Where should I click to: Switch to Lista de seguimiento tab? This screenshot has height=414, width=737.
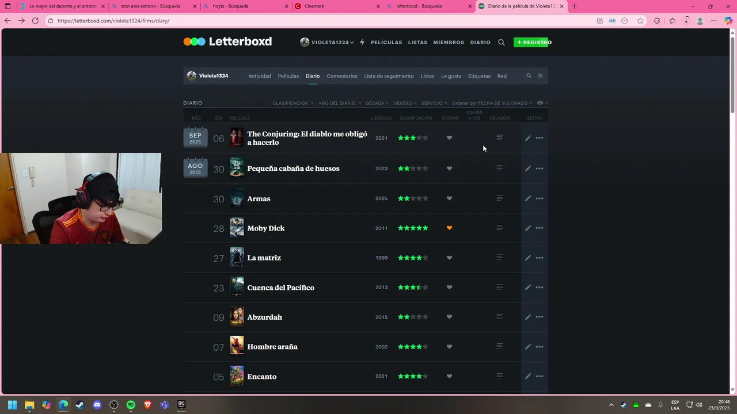coord(389,76)
